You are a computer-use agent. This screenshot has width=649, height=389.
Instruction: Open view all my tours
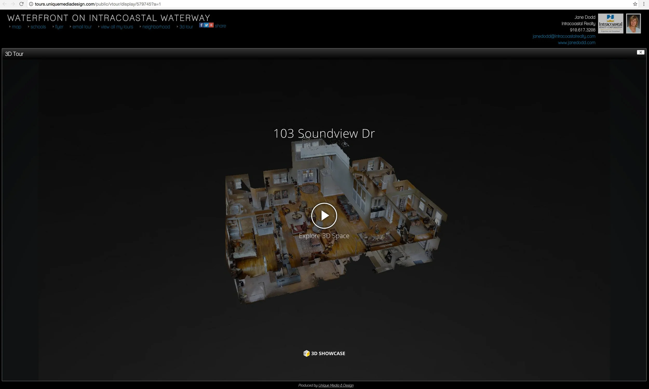click(x=117, y=27)
